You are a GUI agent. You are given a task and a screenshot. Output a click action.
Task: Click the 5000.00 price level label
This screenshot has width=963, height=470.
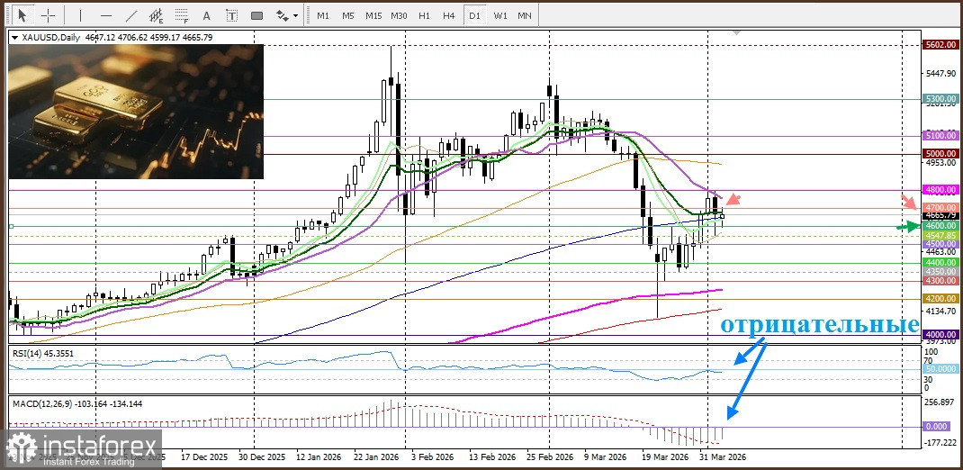(940, 154)
